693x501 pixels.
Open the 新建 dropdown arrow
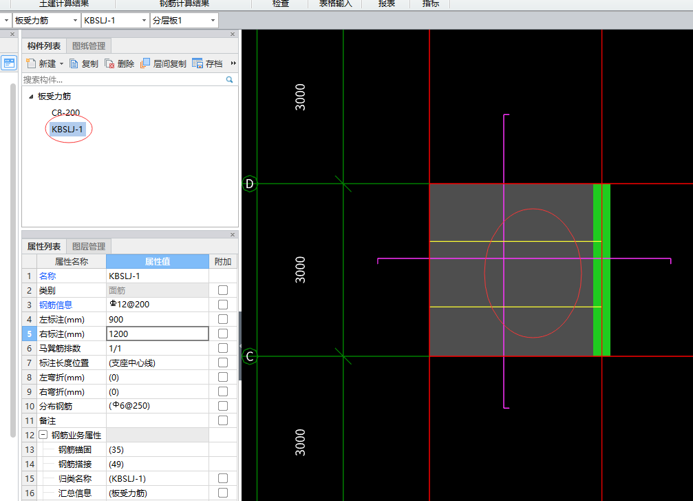point(61,63)
